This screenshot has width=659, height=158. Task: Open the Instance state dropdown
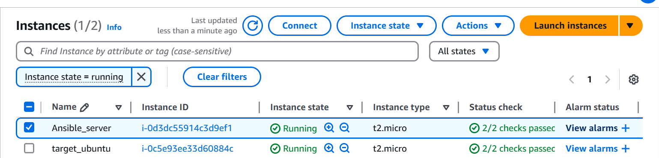point(387,26)
